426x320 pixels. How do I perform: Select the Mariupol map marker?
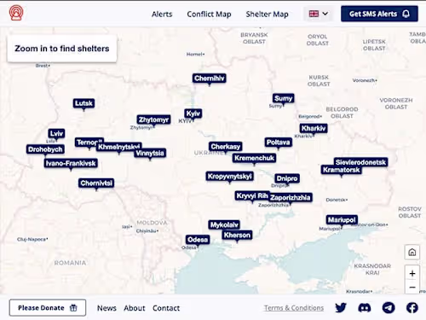(342, 220)
